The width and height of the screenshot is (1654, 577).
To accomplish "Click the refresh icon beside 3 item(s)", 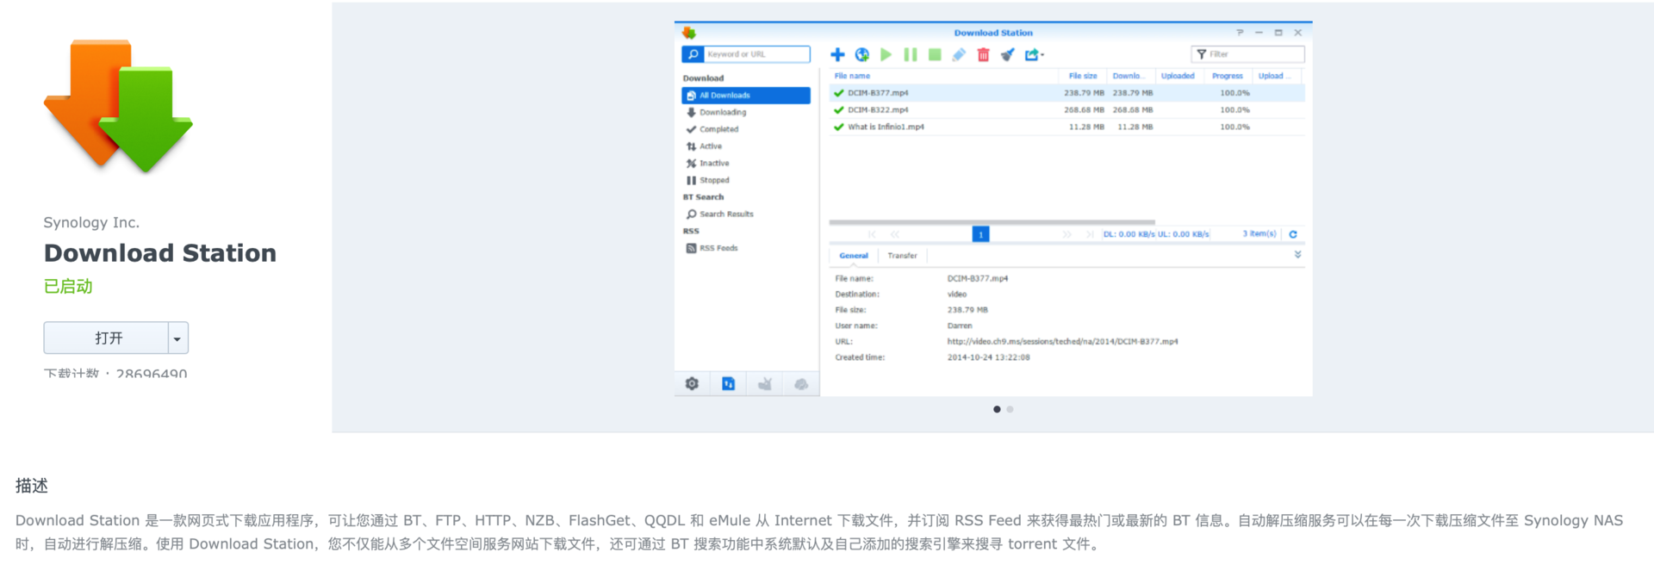I will [1293, 234].
